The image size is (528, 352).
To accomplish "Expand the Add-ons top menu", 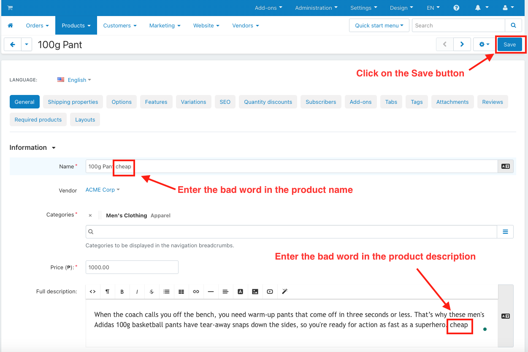I will pyautogui.click(x=268, y=8).
